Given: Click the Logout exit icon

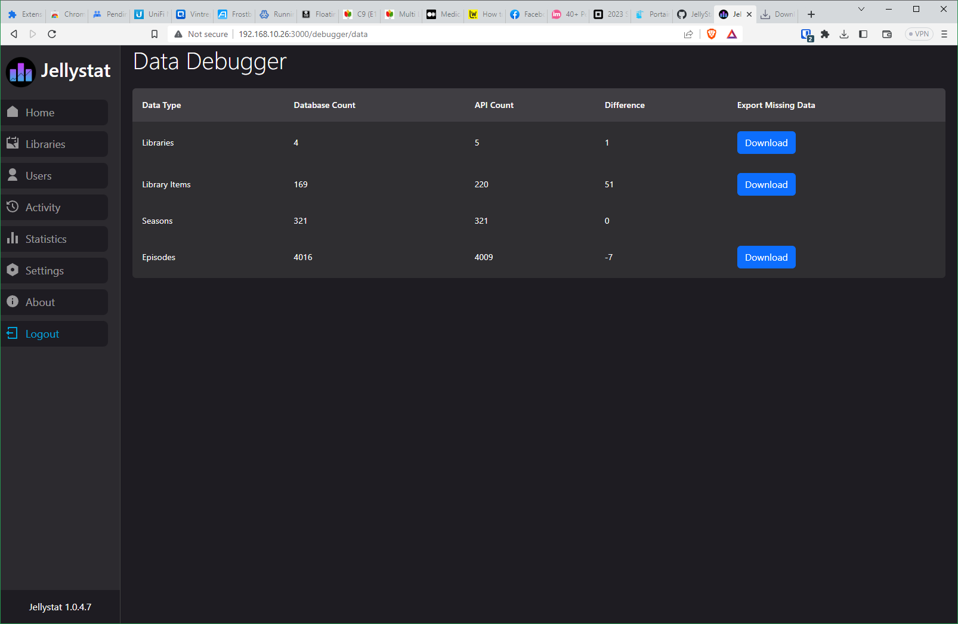Looking at the screenshot, I should tap(13, 333).
